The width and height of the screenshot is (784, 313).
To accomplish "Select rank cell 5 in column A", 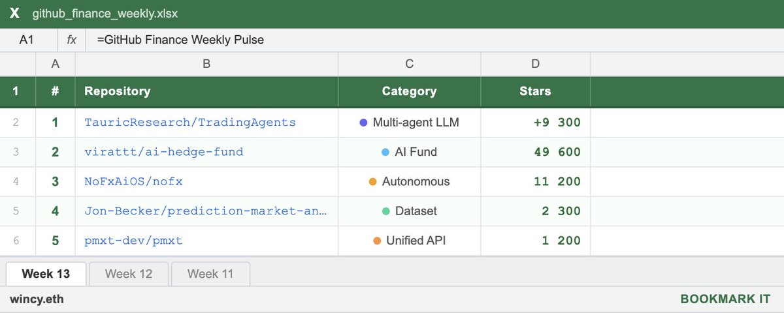I will tap(56, 241).
